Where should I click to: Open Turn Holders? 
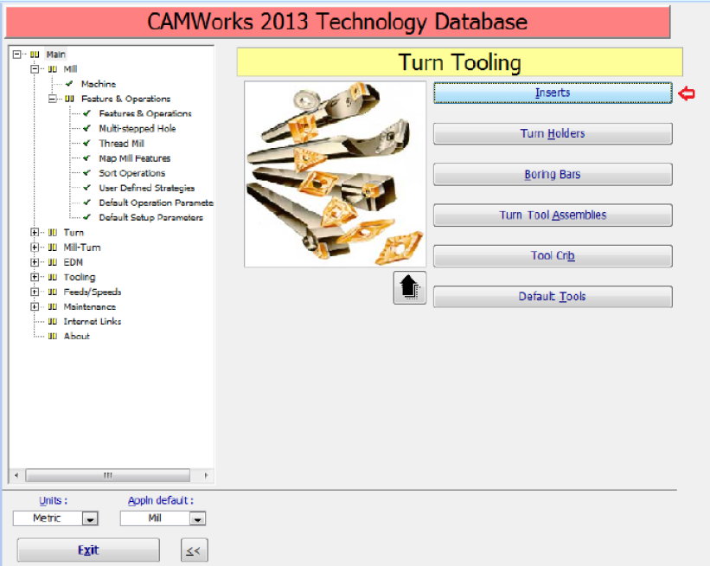553,134
